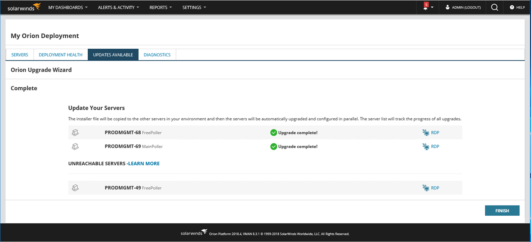Select the Updates Available tab
Image resolution: width=531 pixels, height=242 pixels.
[x=113, y=55]
